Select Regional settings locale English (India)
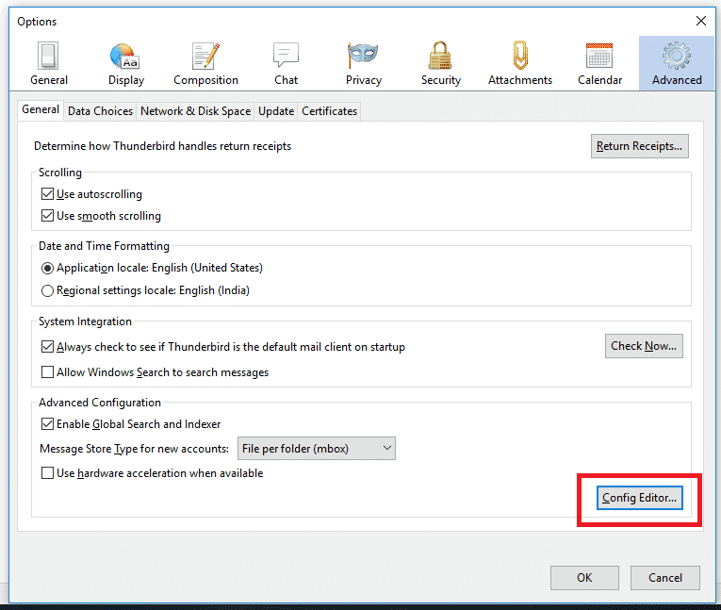Screen dimensions: 721x610 (x=47, y=290)
